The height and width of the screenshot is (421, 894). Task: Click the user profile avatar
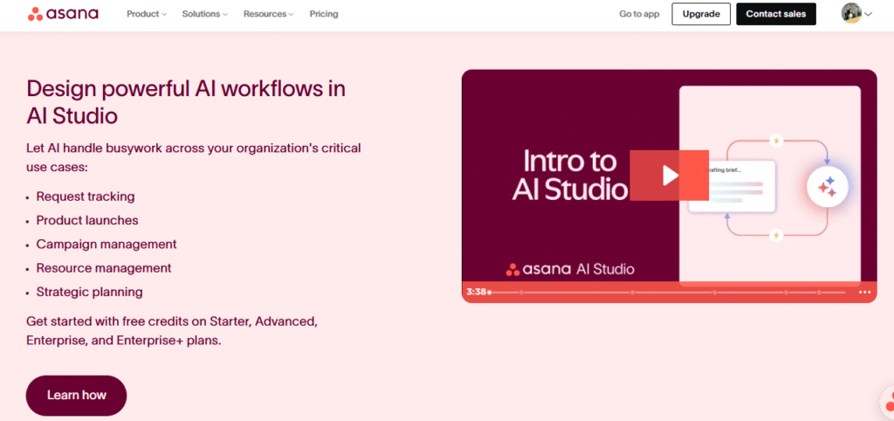851,14
